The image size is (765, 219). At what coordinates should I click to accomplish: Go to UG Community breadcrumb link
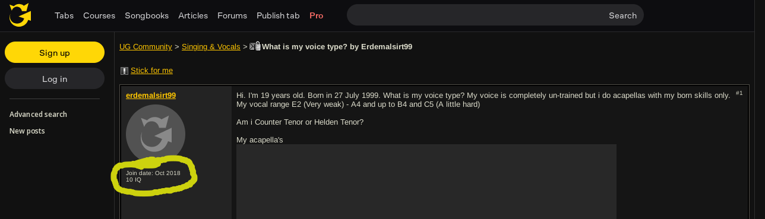146,46
